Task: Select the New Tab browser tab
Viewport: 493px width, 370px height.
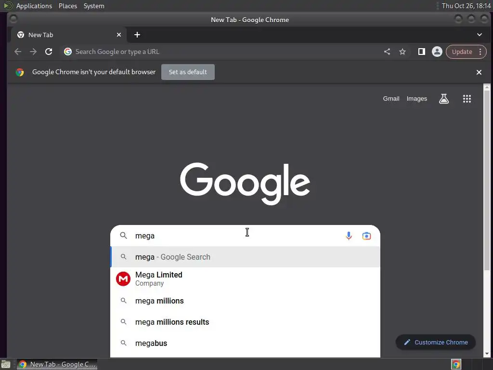Action: 68,35
